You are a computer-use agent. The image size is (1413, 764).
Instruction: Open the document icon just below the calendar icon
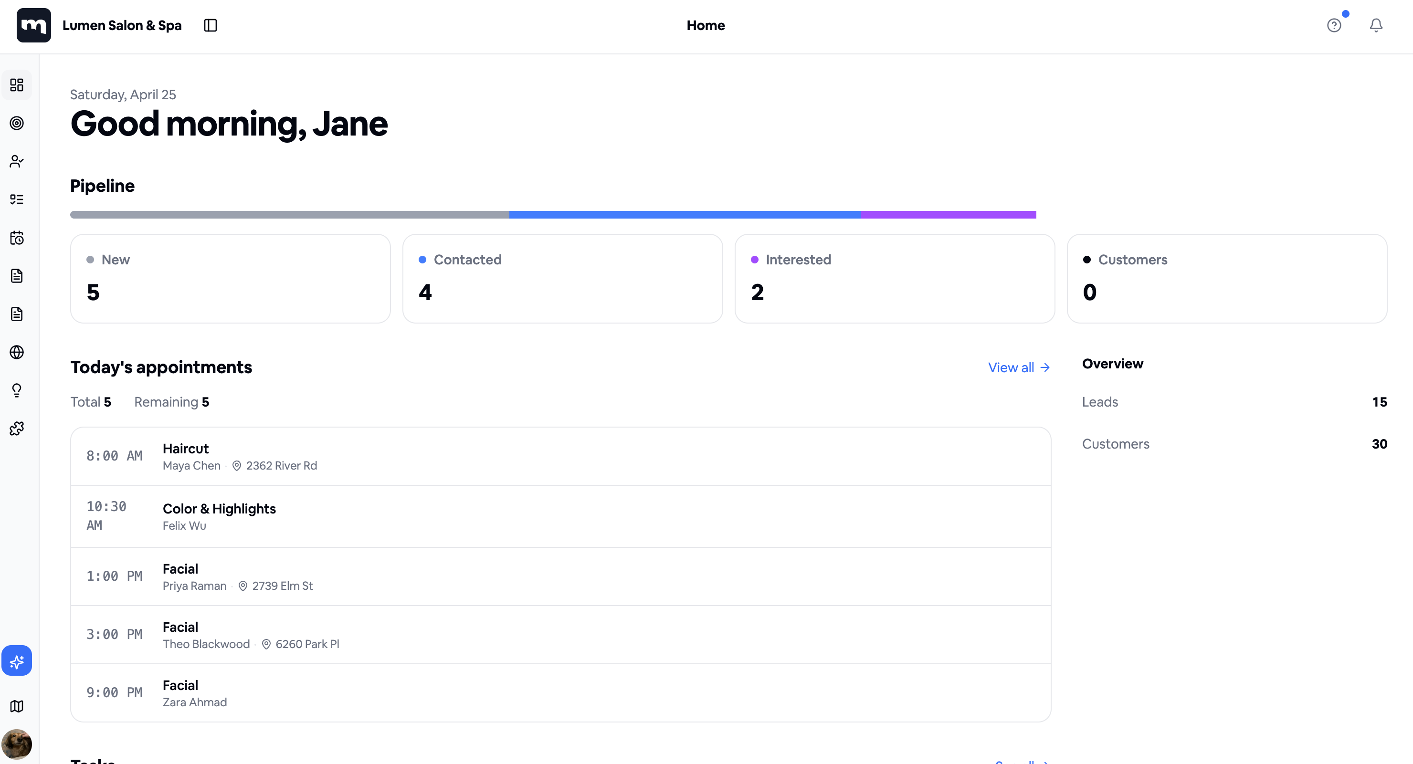pos(16,276)
